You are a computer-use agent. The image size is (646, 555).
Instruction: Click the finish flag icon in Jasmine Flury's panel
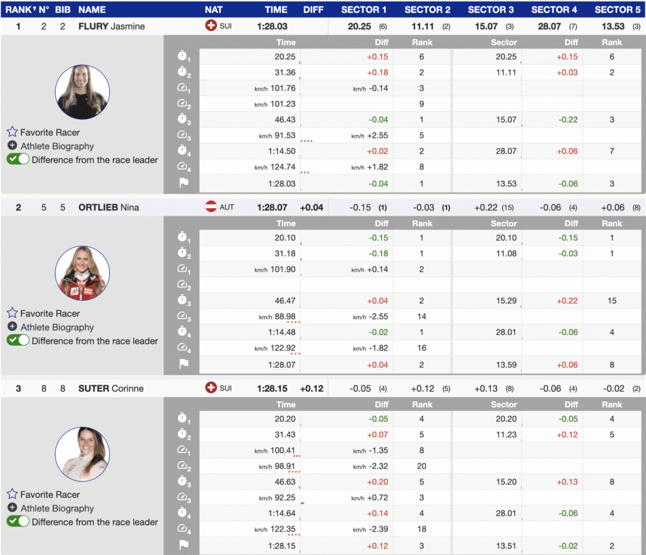183,183
